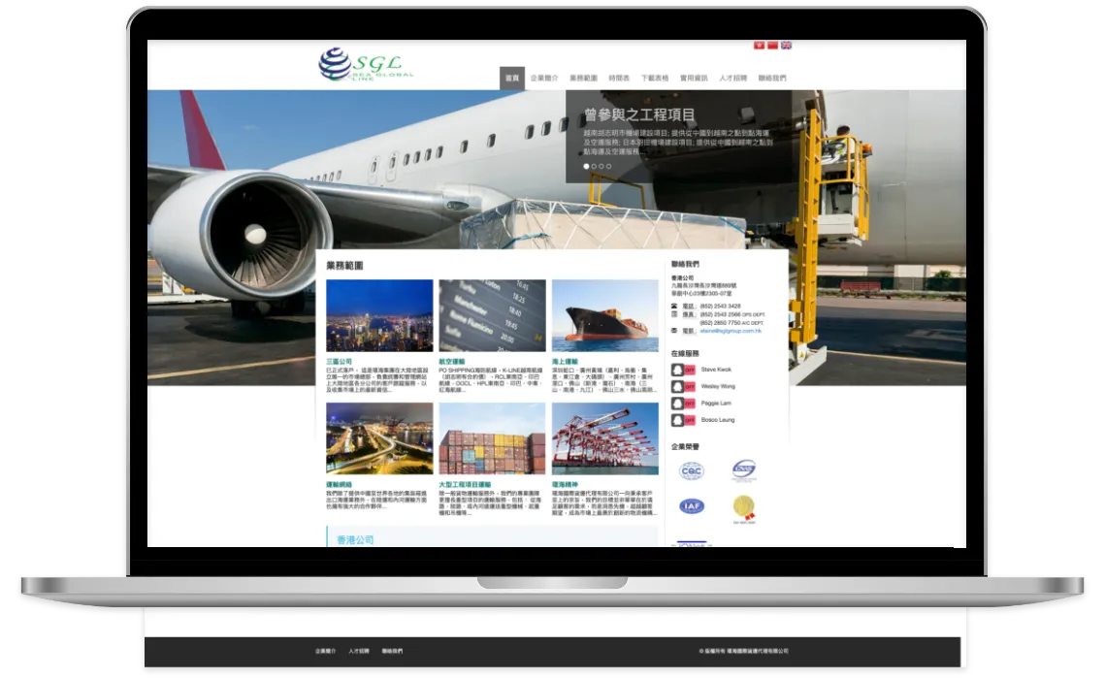1105x679 pixels.
Task: Open the footer 聯絡我們 link
Action: pyautogui.click(x=393, y=652)
